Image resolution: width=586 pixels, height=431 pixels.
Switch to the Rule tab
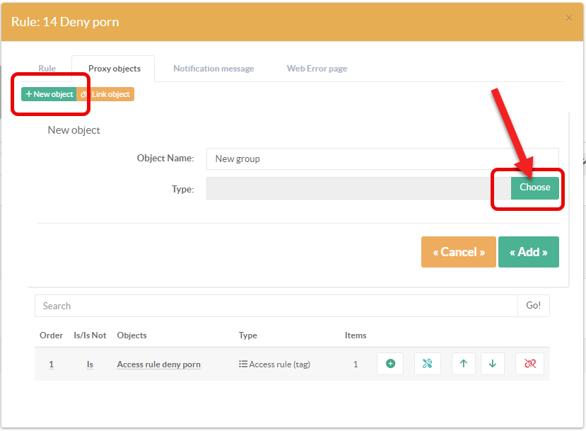[47, 69]
